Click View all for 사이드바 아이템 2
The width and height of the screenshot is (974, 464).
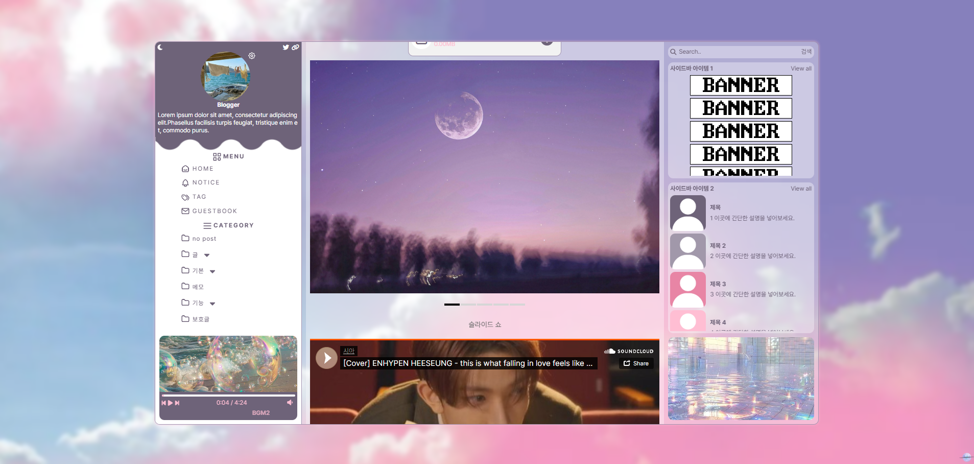[801, 189]
